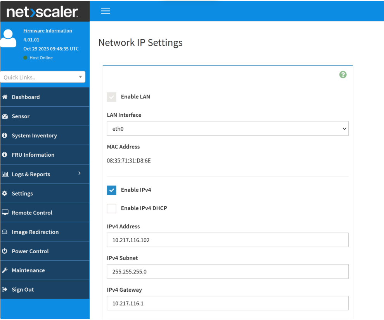
Task: Uncheck the Enable IPv4 checkbox
Action: pyautogui.click(x=112, y=190)
